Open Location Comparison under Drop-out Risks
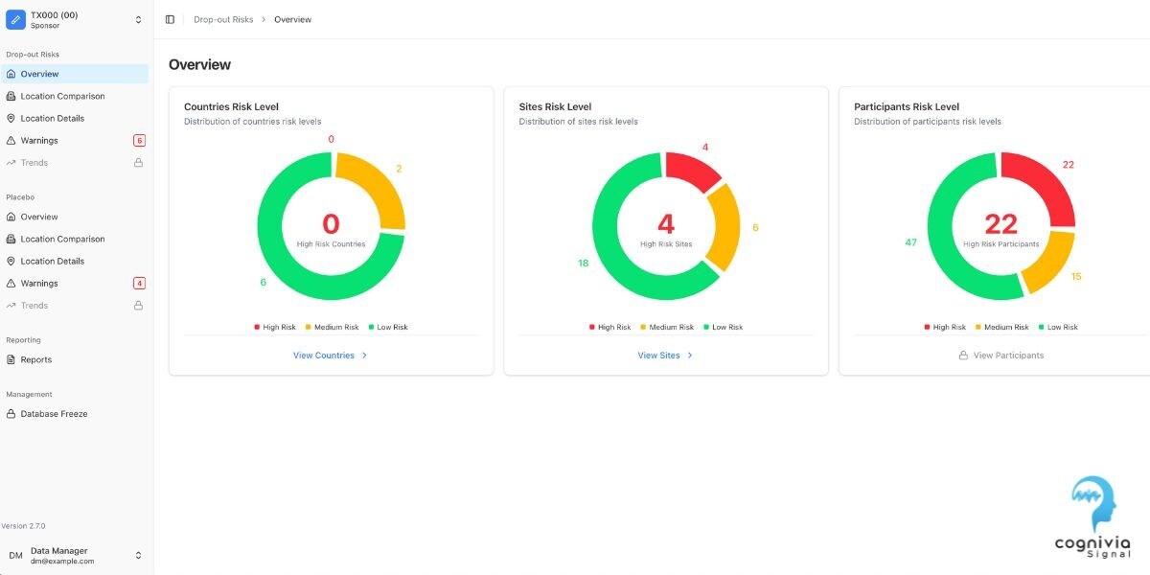 pos(62,96)
